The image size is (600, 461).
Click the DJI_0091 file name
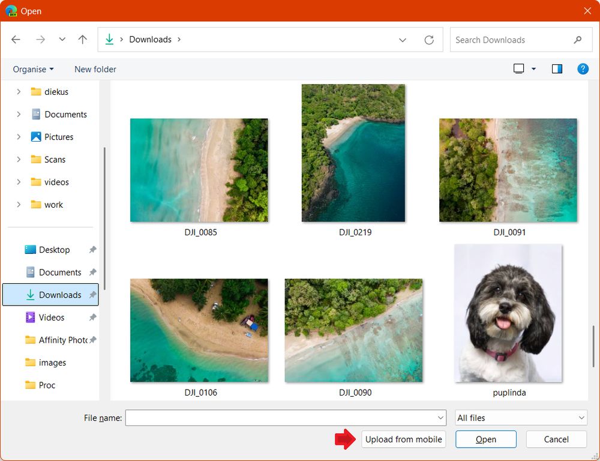(x=509, y=232)
